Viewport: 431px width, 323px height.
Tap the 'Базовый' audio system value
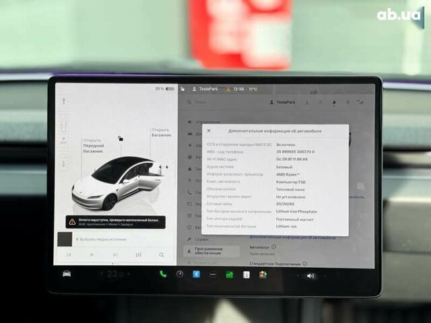pyautogui.click(x=284, y=167)
